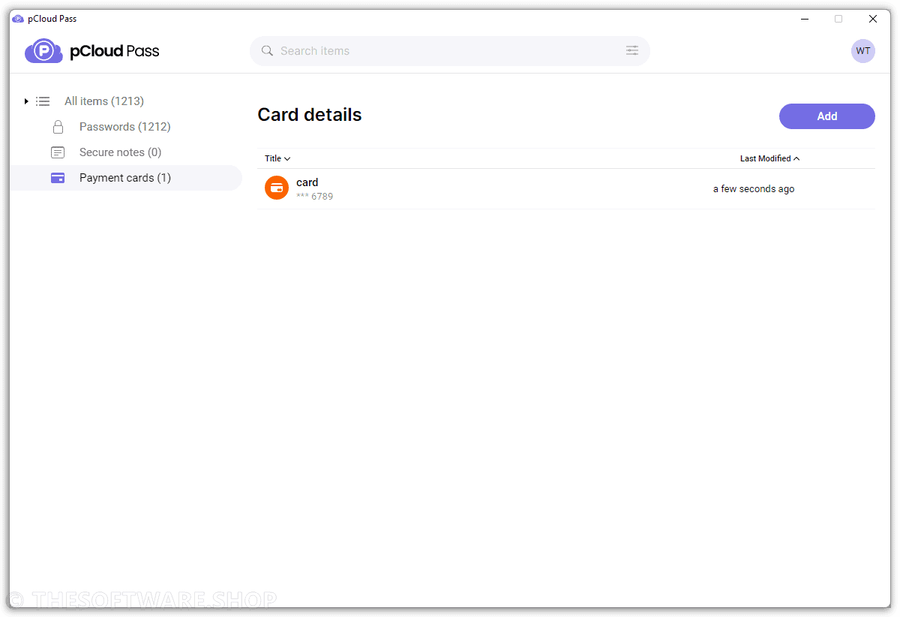900x617 pixels.
Task: Open the card entry ending 6789
Action: (x=566, y=188)
